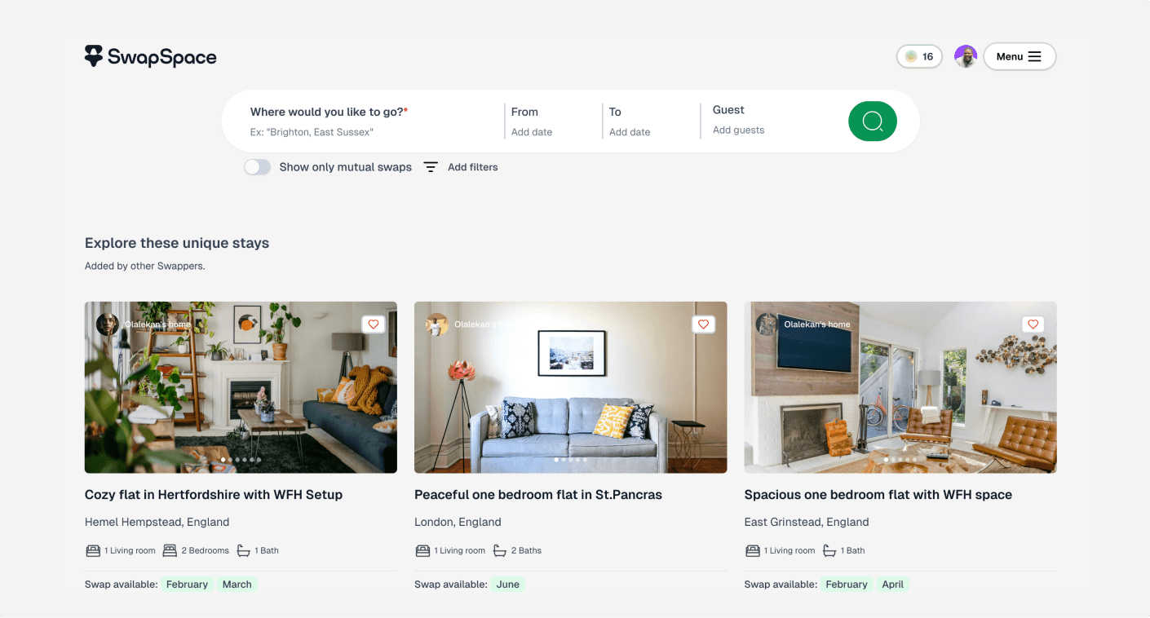
Task: Open Cozy flat in Hertfordshire title link
Action: [x=214, y=495]
